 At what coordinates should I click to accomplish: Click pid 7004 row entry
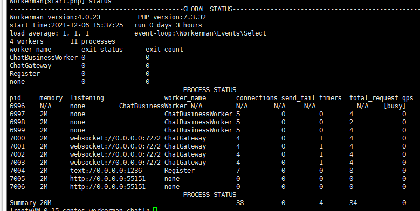click(x=17, y=171)
